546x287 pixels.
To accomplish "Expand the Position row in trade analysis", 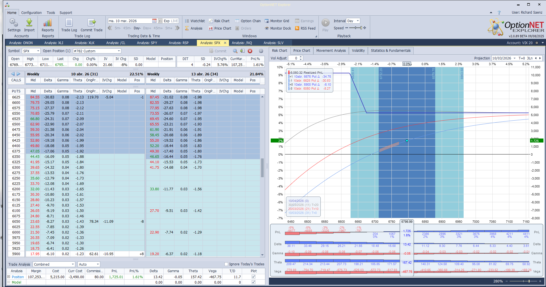I will pos(9,277).
